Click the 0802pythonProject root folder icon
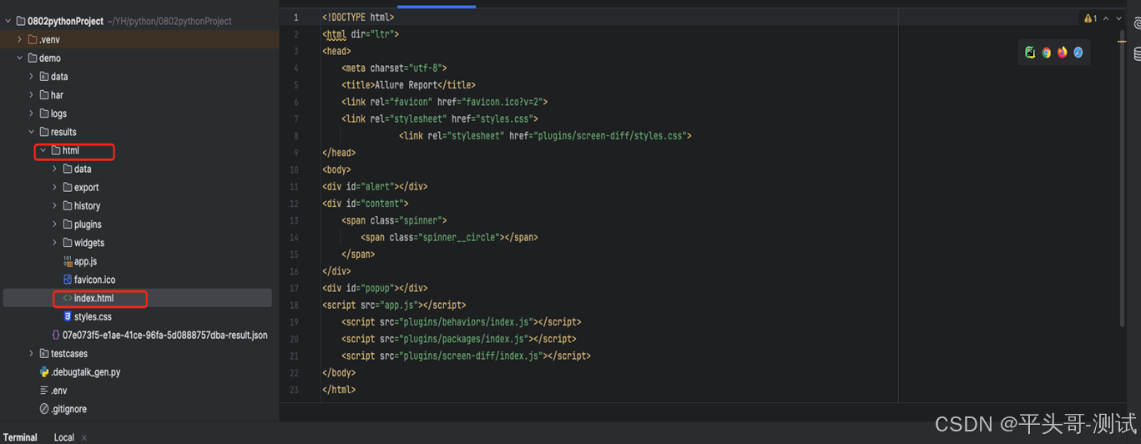The width and height of the screenshot is (1141, 444). [21, 21]
